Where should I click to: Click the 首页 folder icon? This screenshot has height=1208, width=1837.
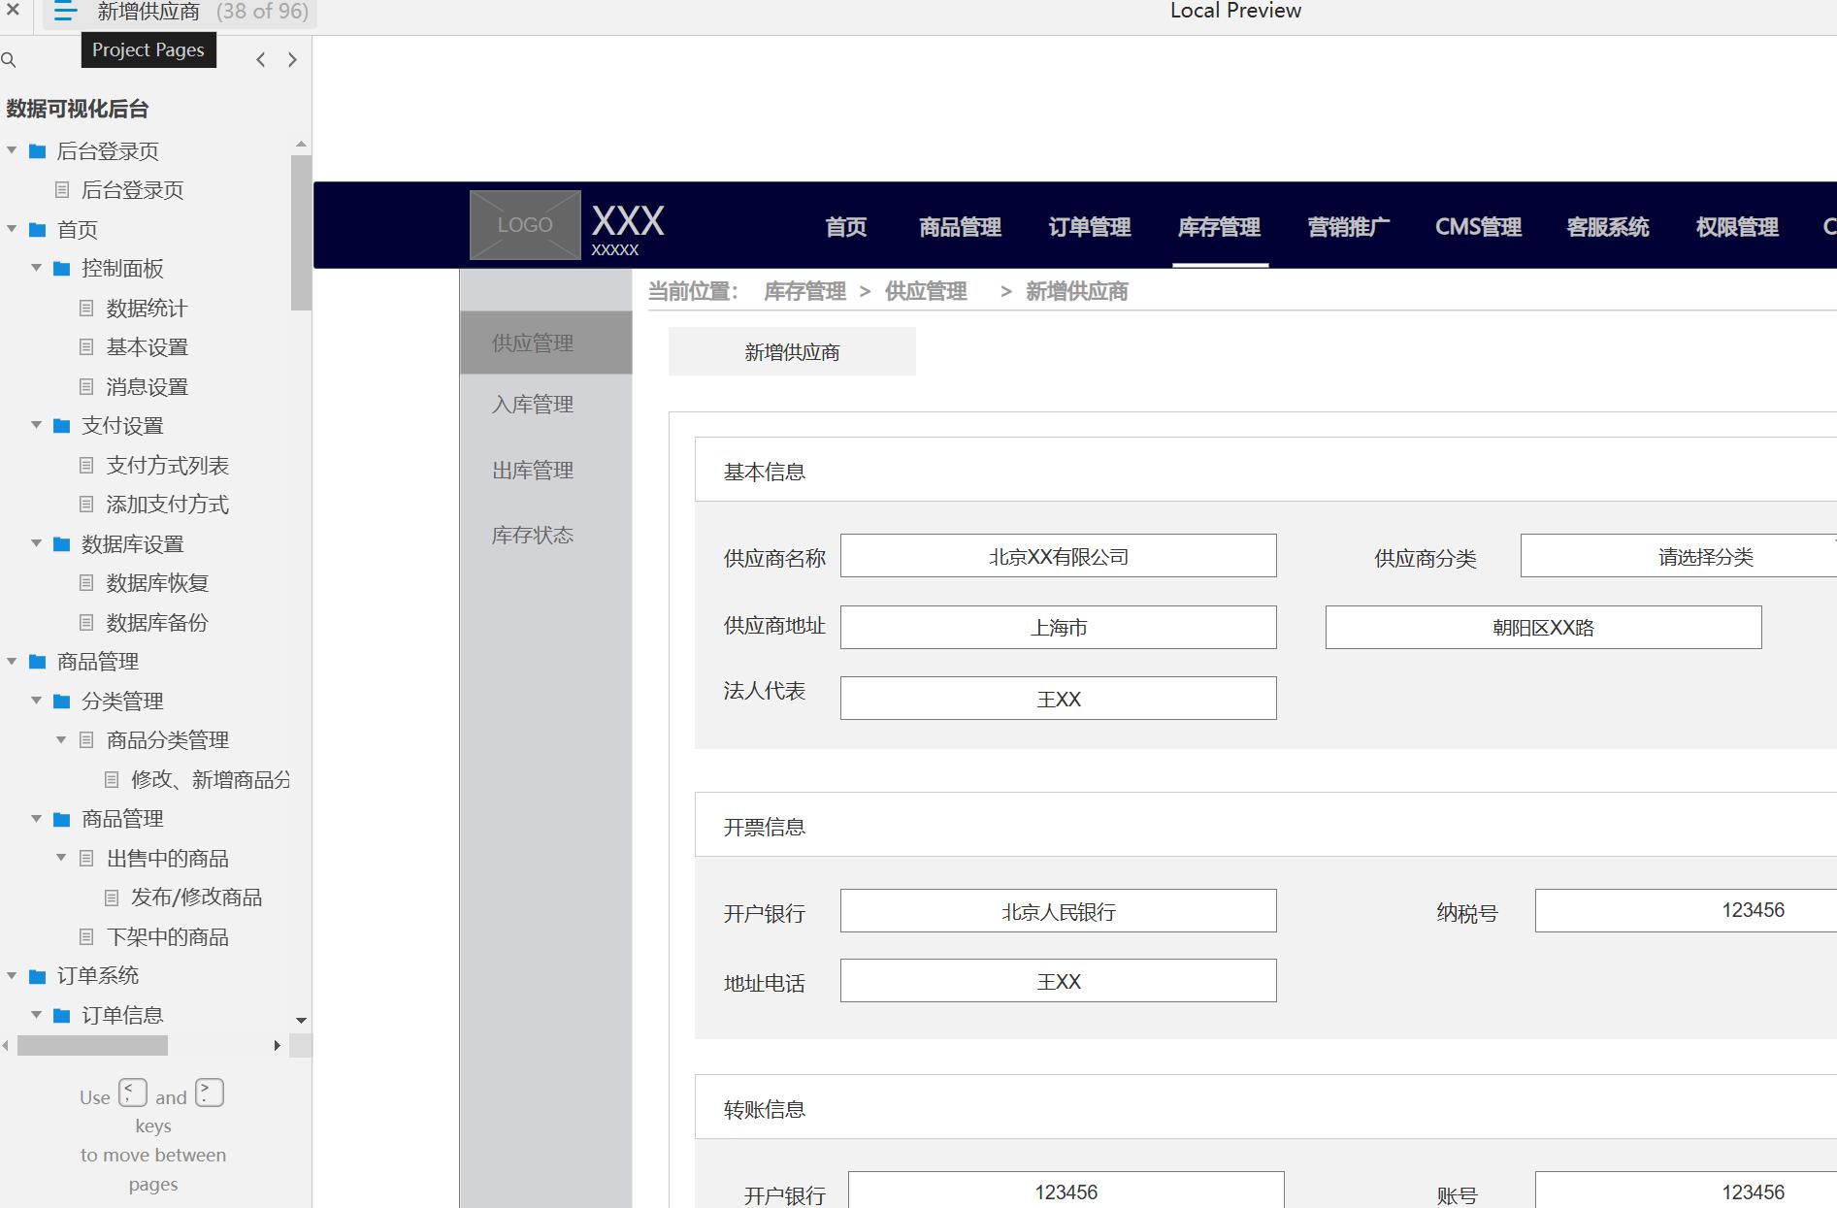[38, 230]
